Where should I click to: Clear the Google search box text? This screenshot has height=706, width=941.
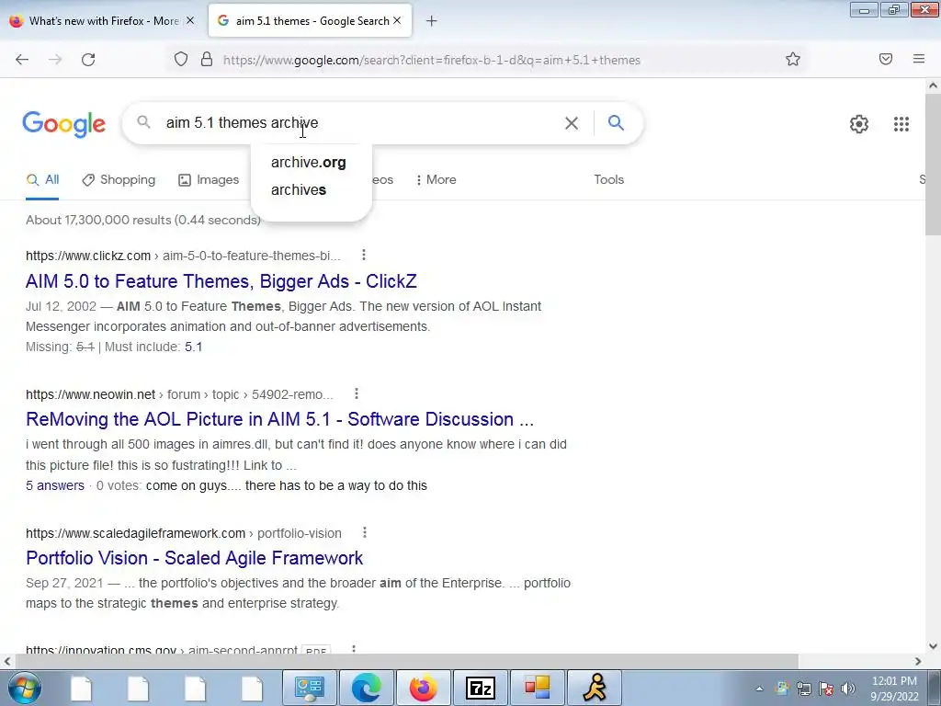572,123
